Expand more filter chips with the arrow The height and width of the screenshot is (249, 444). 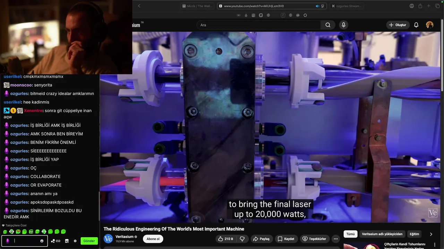click(431, 234)
